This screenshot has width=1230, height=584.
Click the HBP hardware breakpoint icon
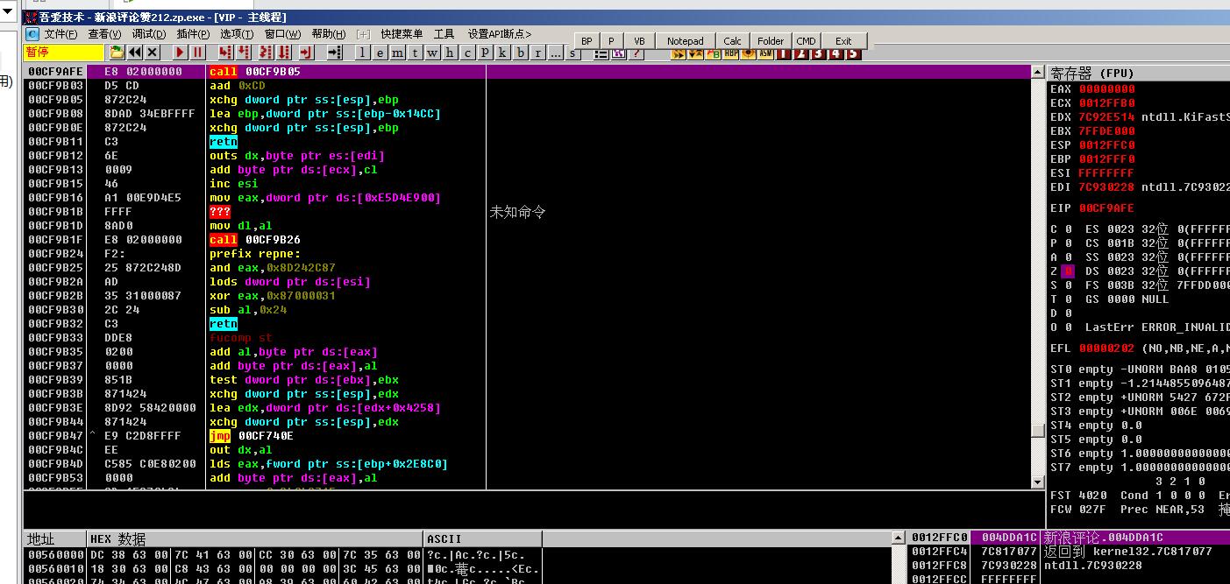pos(730,53)
